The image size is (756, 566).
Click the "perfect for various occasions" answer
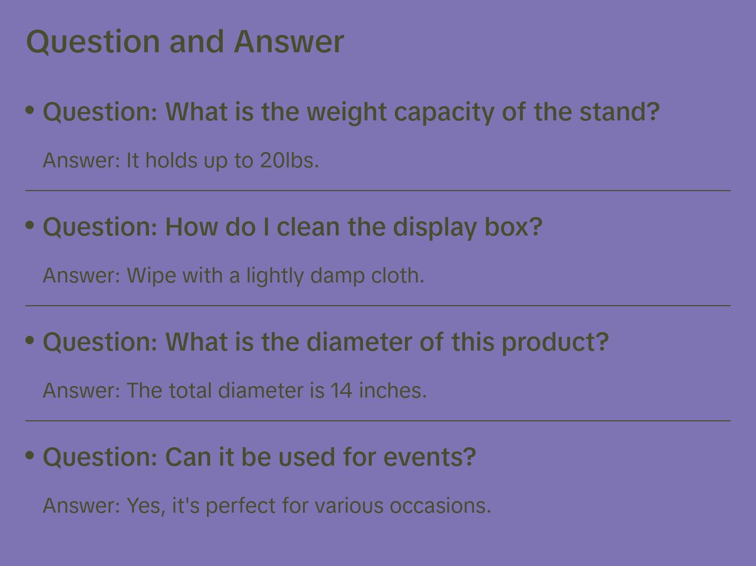[267, 506]
